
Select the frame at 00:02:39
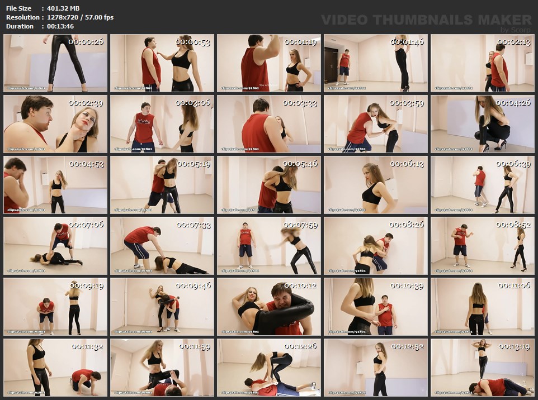55,124
